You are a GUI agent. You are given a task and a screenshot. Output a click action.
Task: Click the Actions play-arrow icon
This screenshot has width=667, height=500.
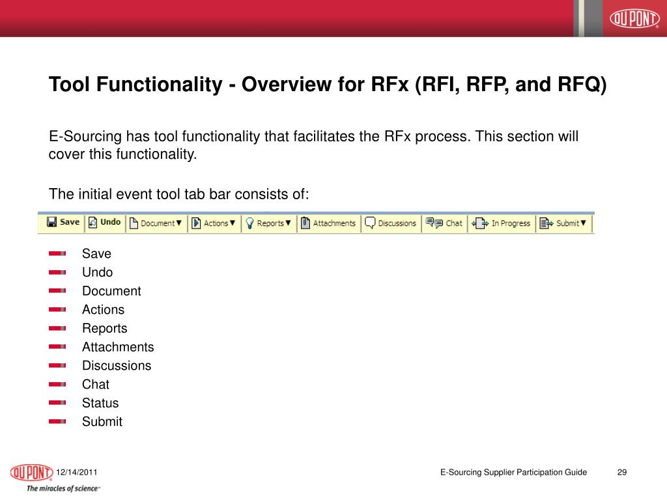[x=196, y=223]
